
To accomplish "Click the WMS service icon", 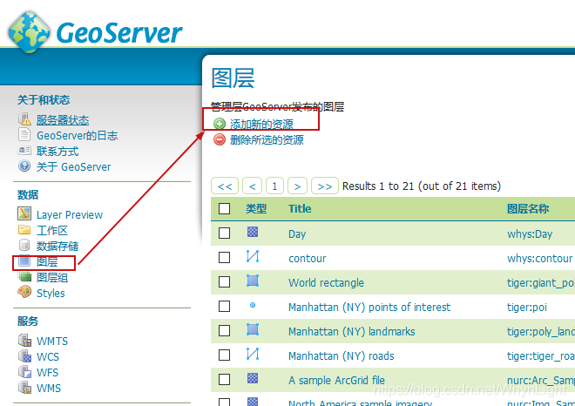I will click(x=24, y=388).
